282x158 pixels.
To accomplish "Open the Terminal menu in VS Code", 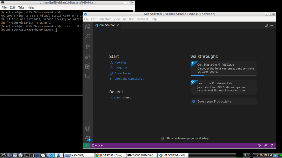I will 142,19.
